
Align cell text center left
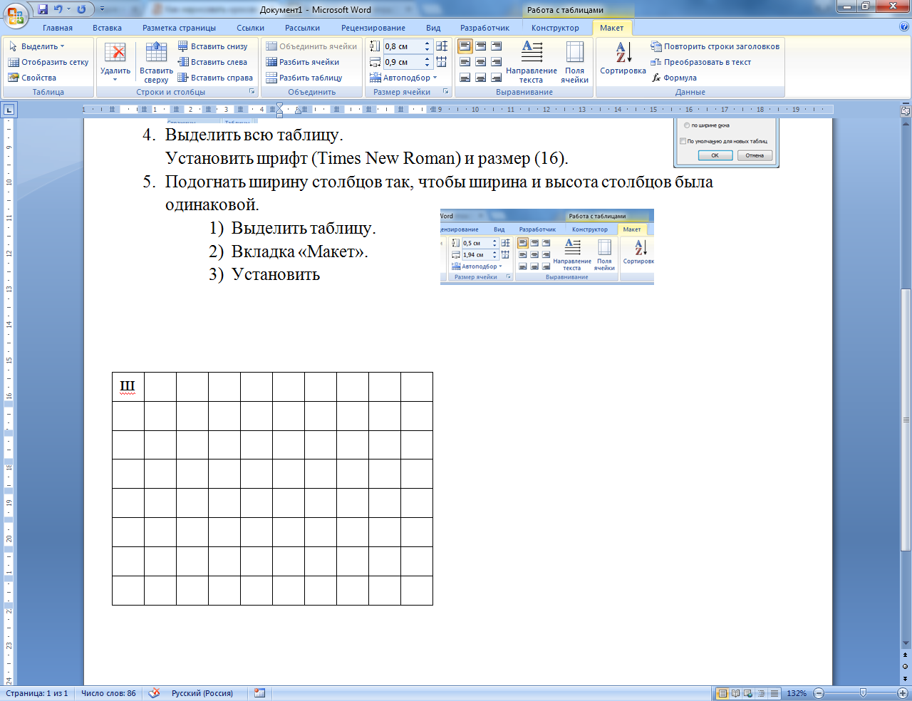465,62
